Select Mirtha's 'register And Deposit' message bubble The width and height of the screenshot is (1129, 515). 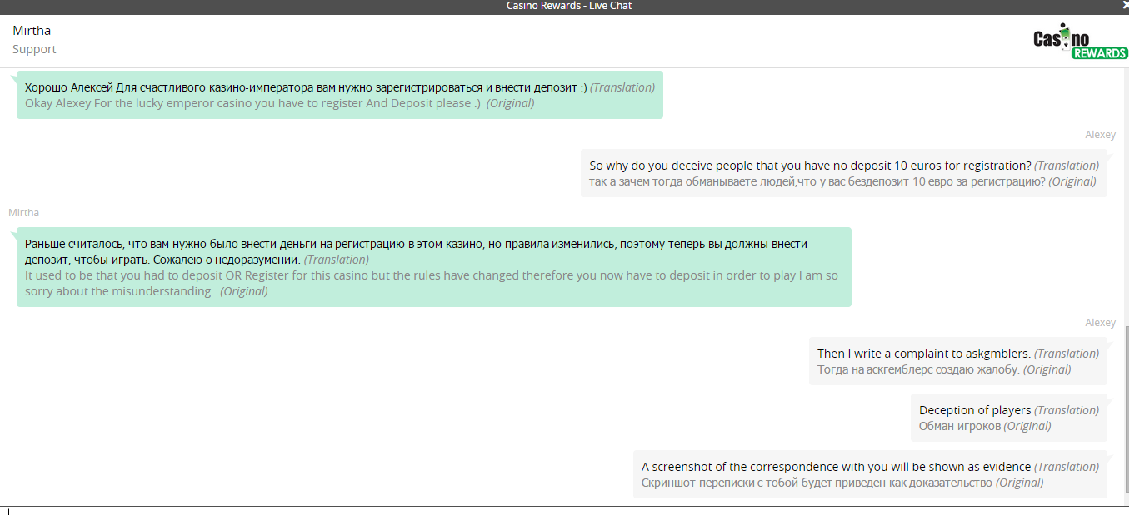(340, 95)
